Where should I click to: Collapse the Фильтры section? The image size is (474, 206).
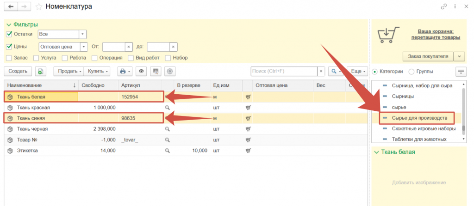pos(8,24)
